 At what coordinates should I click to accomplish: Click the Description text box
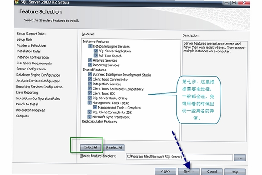(x=214, y=91)
